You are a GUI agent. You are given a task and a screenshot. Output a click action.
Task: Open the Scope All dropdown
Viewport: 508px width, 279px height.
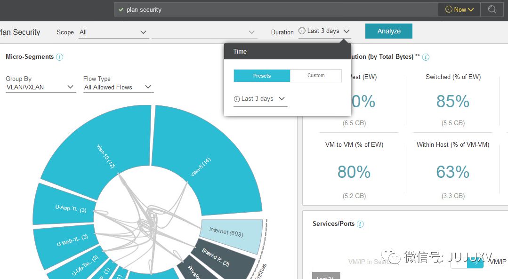click(x=114, y=32)
